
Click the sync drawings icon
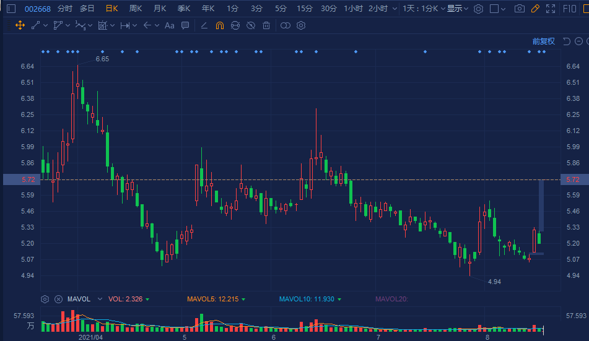(235, 25)
